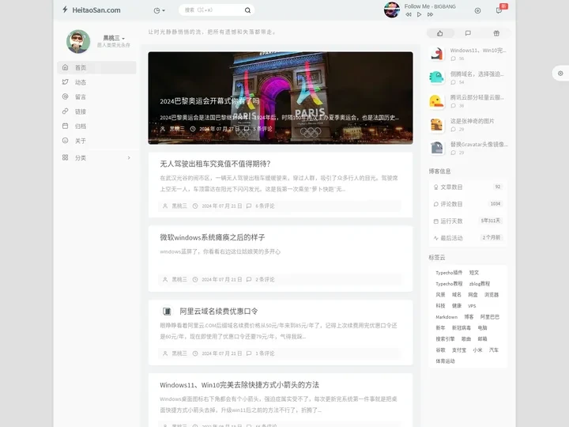Open post 阿里云域名续费优惠口令
The height and width of the screenshot is (427, 569).
point(219,312)
